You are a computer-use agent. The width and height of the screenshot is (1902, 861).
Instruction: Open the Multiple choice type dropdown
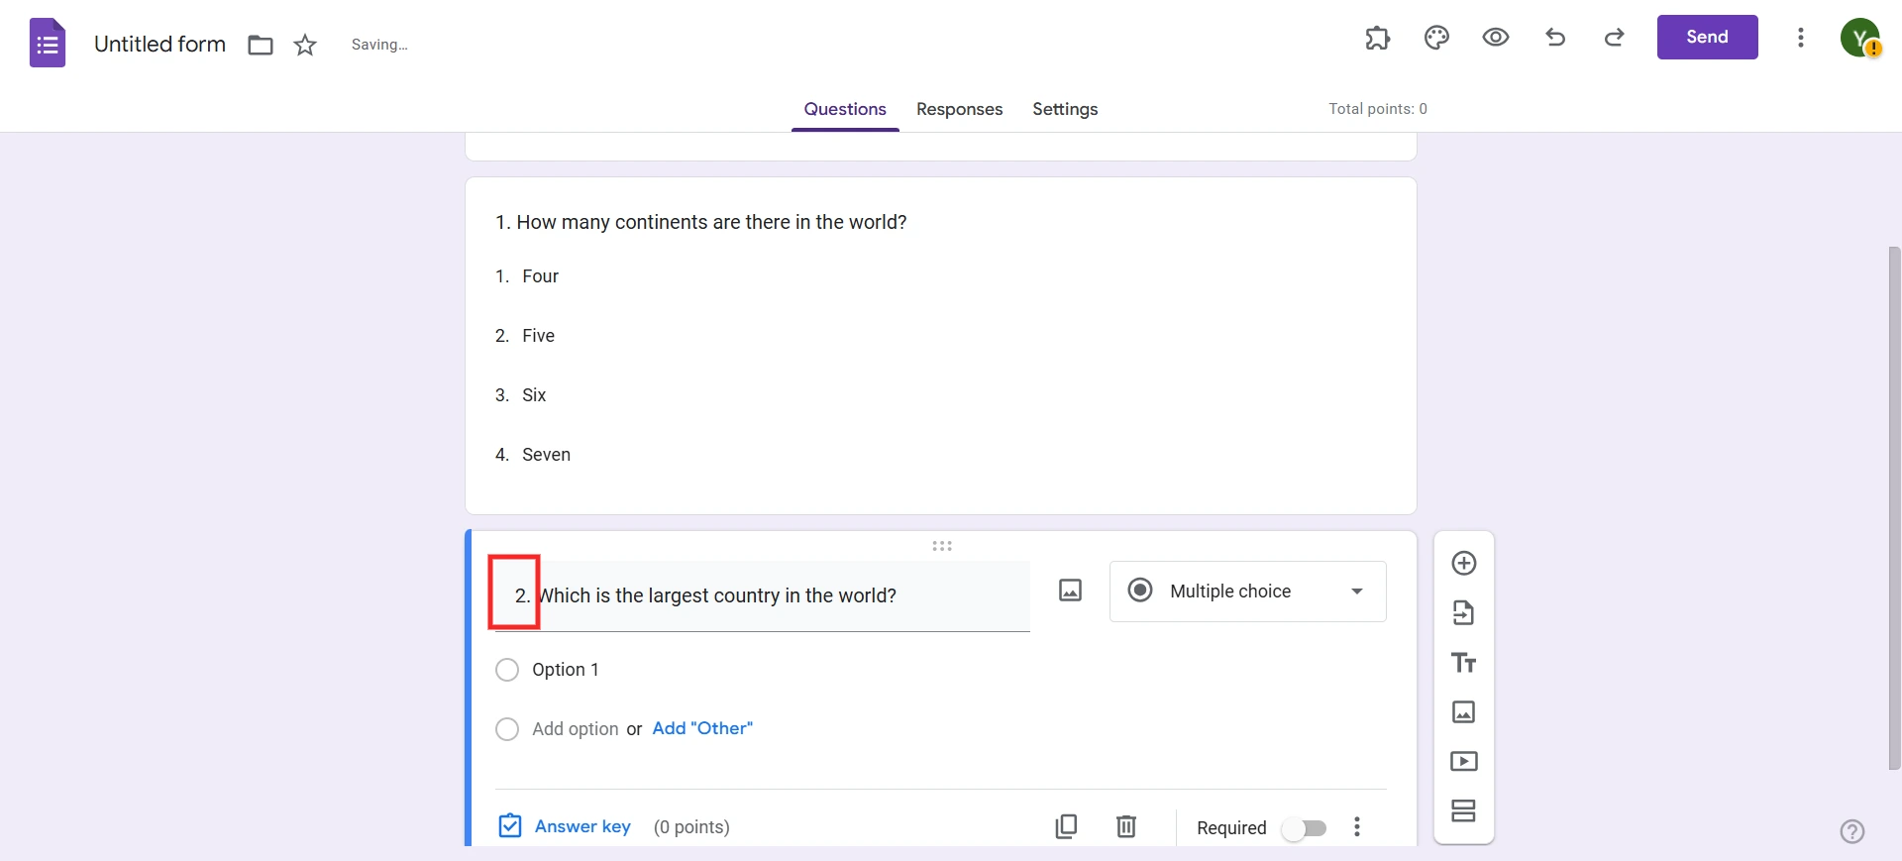pos(1248,592)
